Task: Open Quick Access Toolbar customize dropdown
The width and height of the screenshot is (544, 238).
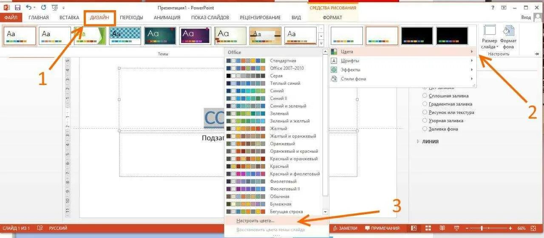Action: coord(64,8)
